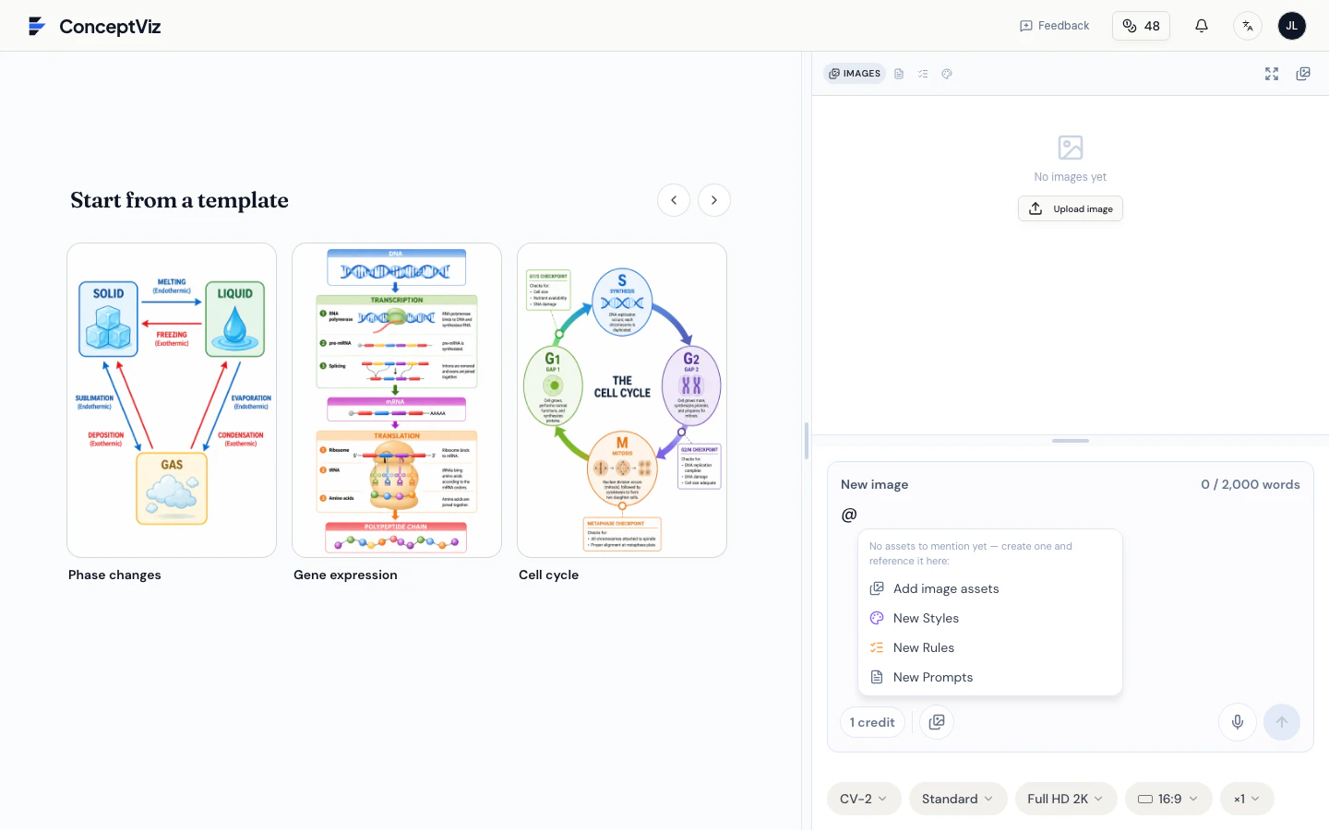
Task: Expand the images panel to fullscreen
Action: click(x=1272, y=74)
